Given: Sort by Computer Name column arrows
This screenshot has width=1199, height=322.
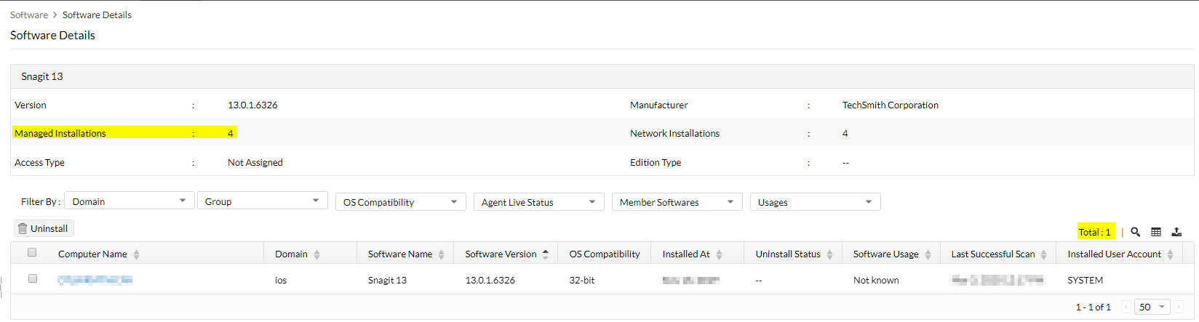Looking at the screenshot, I should point(136,254).
